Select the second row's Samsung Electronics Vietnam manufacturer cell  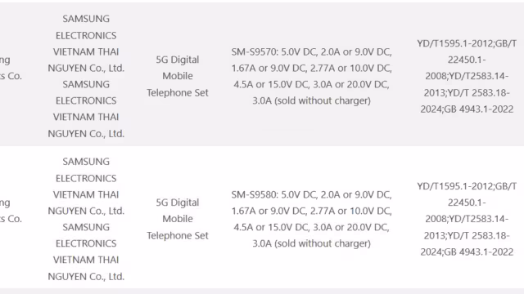(86, 219)
